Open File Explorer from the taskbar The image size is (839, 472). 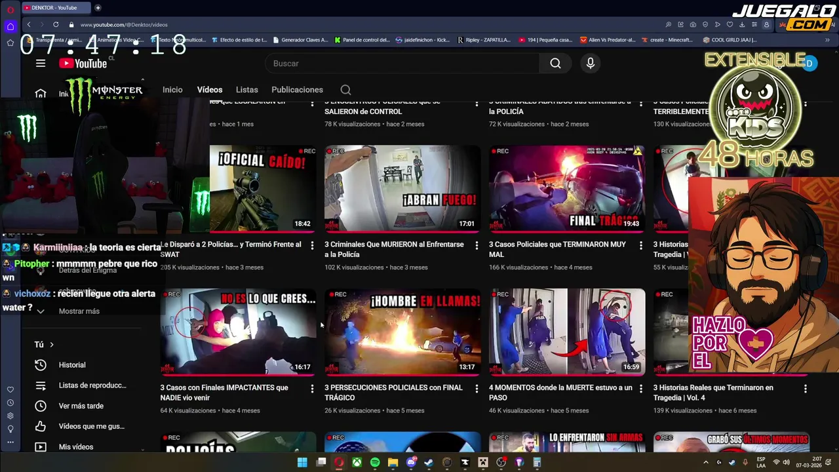click(x=393, y=462)
